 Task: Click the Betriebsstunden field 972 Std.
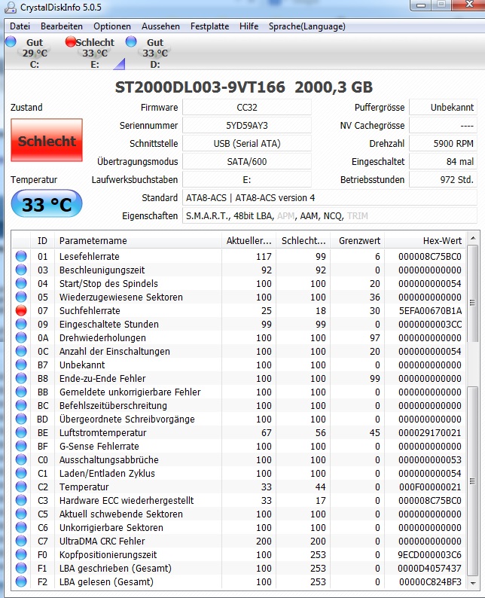(443, 180)
